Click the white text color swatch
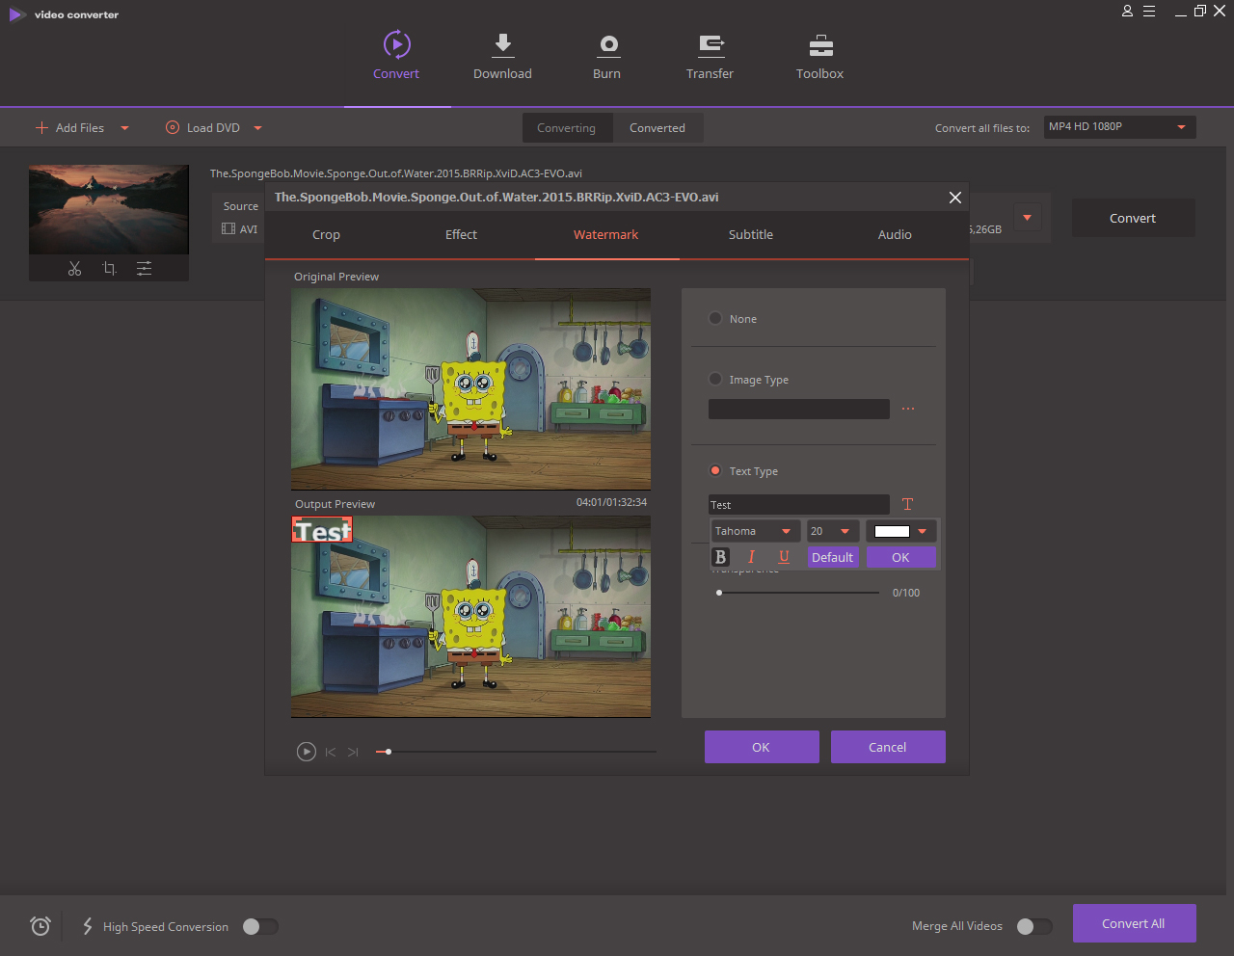1234x956 pixels. [892, 531]
